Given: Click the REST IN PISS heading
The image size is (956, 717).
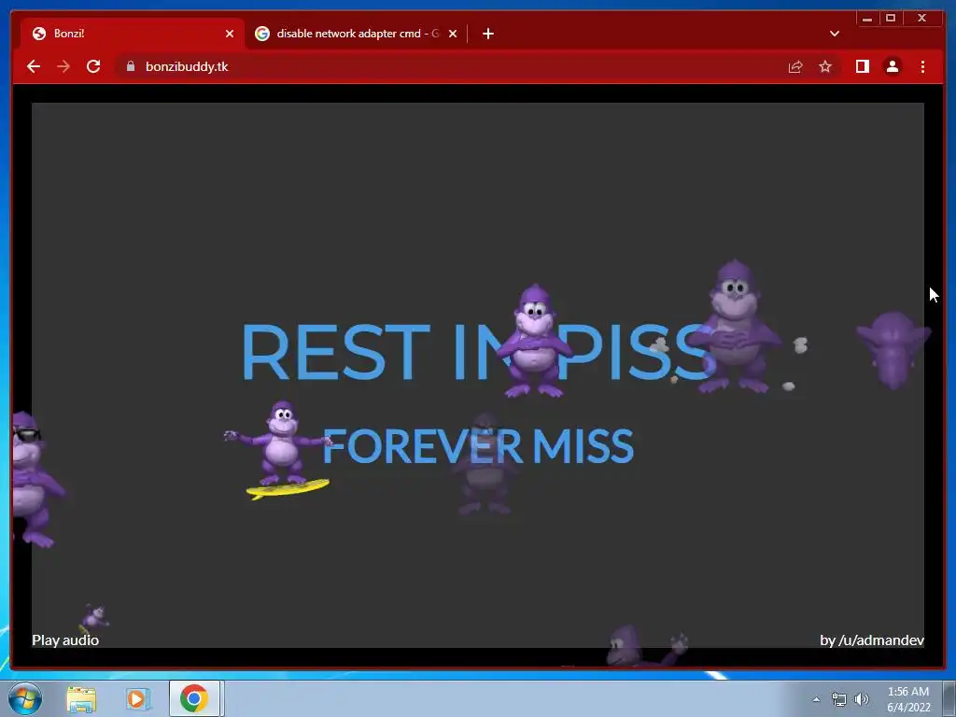Looking at the screenshot, I should (x=479, y=352).
